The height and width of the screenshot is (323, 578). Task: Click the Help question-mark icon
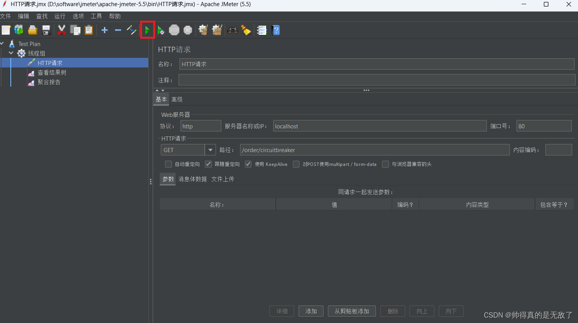click(x=276, y=30)
